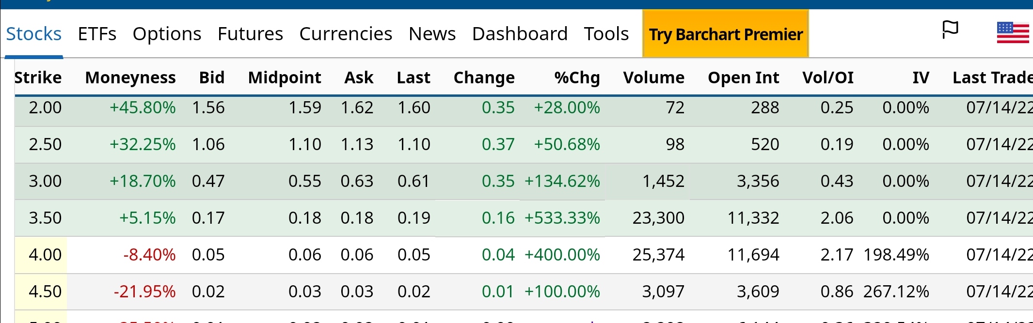Open the Dashboard link

pos(520,34)
